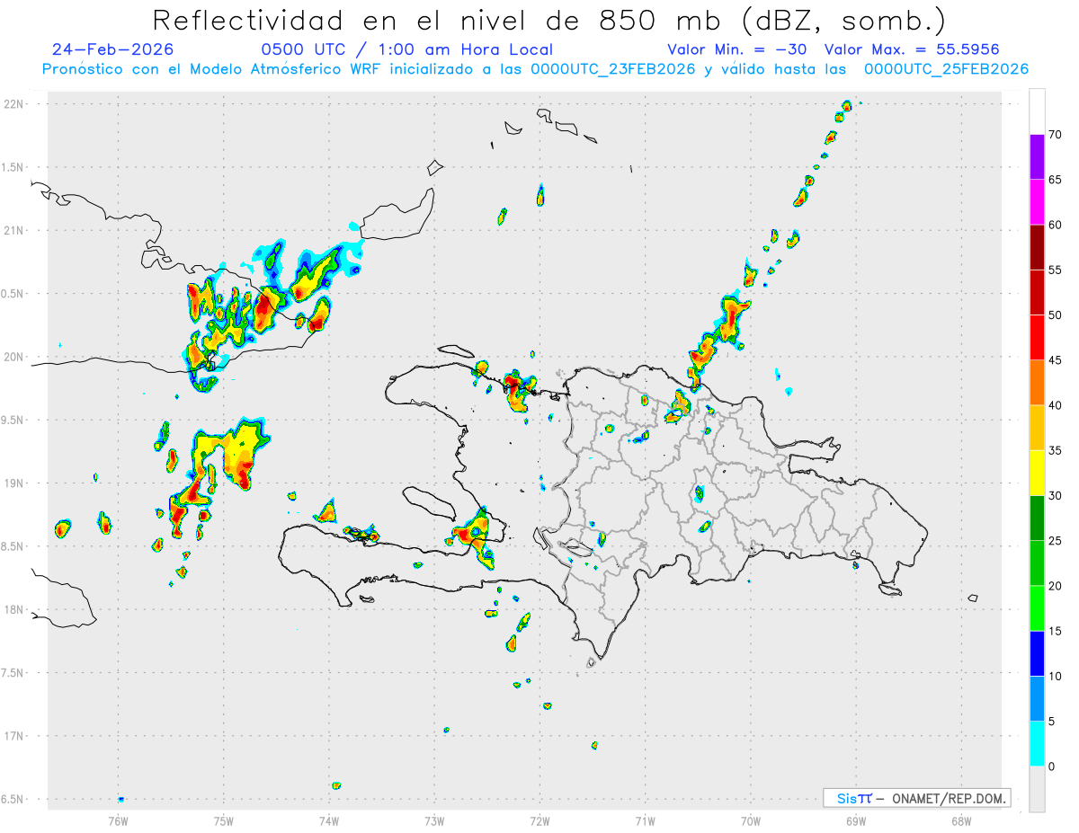Select the '76W' longitude label
Viewport: 1079px width, 833px height.
point(118,820)
